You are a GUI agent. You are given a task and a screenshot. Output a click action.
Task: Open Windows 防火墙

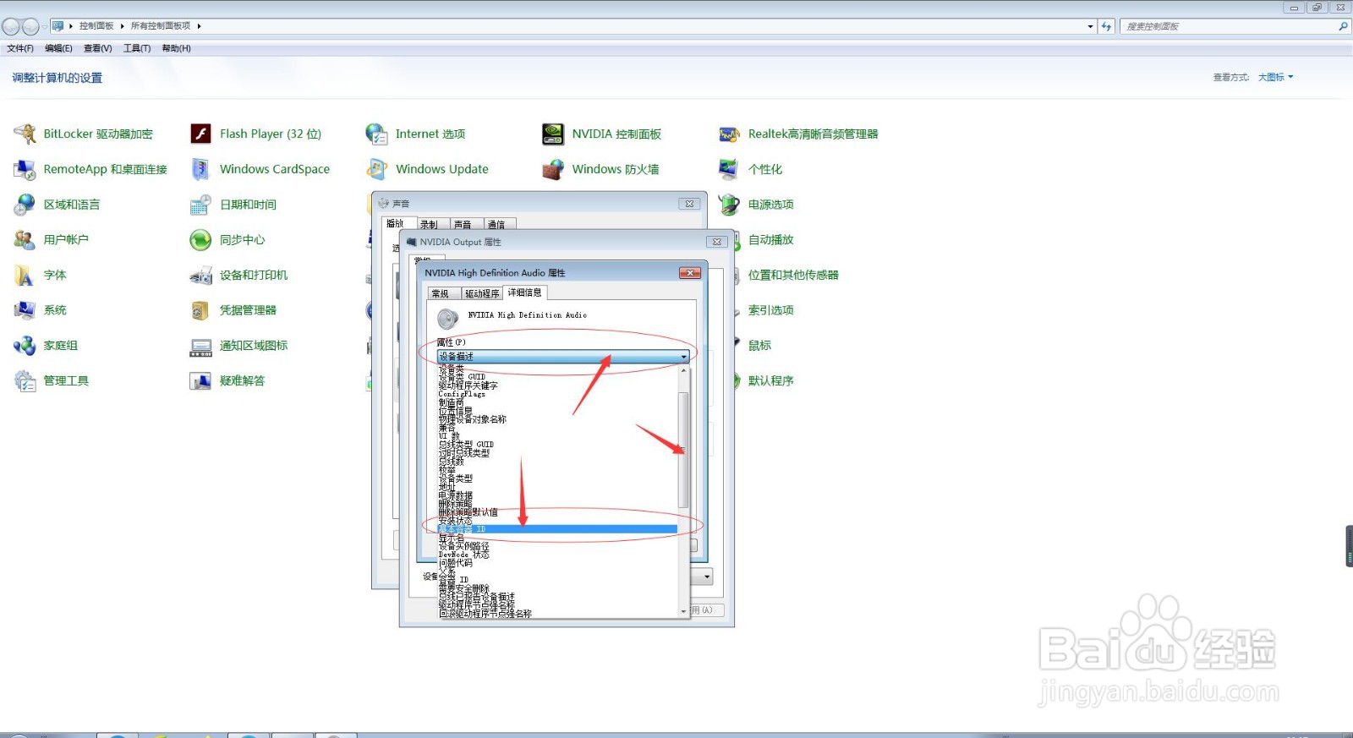(x=600, y=169)
